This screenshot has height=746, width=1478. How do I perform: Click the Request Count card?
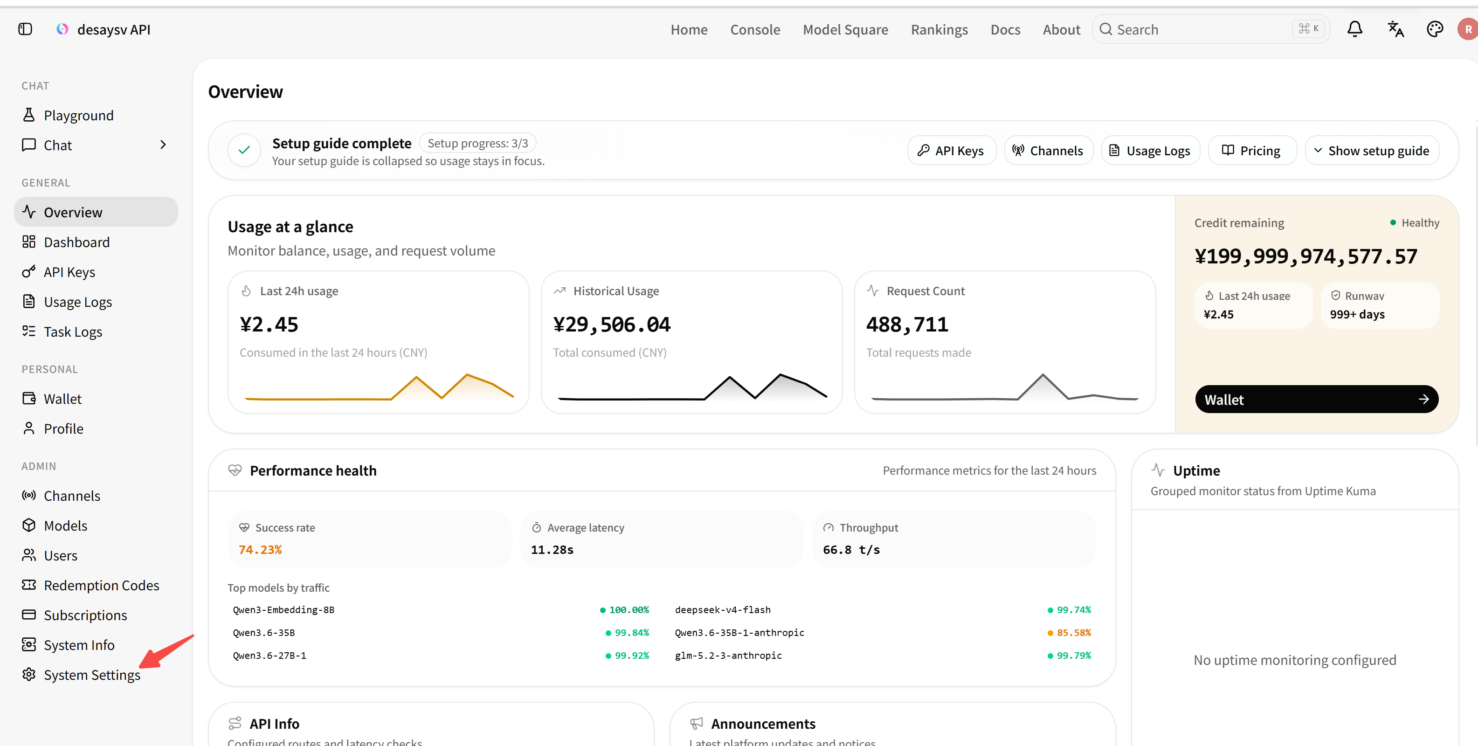pyautogui.click(x=1005, y=342)
